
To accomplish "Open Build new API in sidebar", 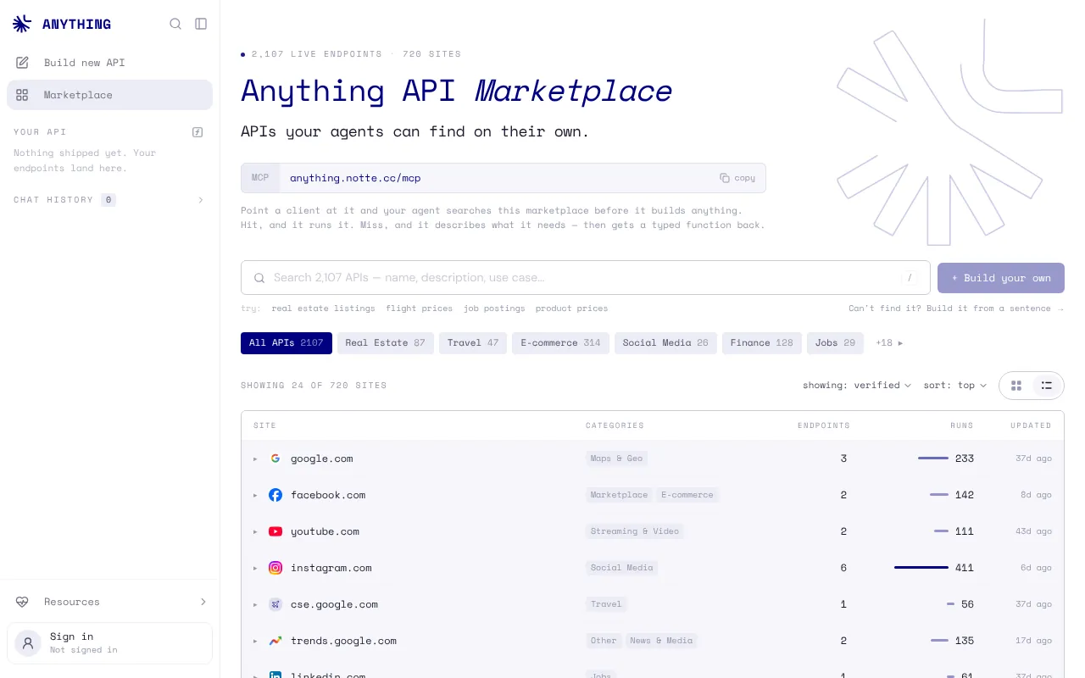I will click(109, 63).
